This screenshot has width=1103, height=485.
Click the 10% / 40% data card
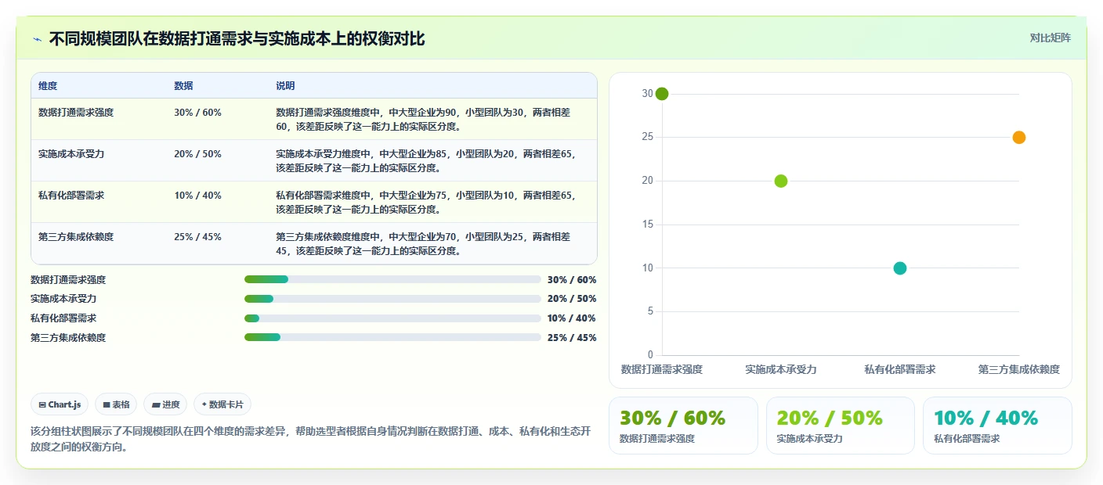[x=997, y=426]
